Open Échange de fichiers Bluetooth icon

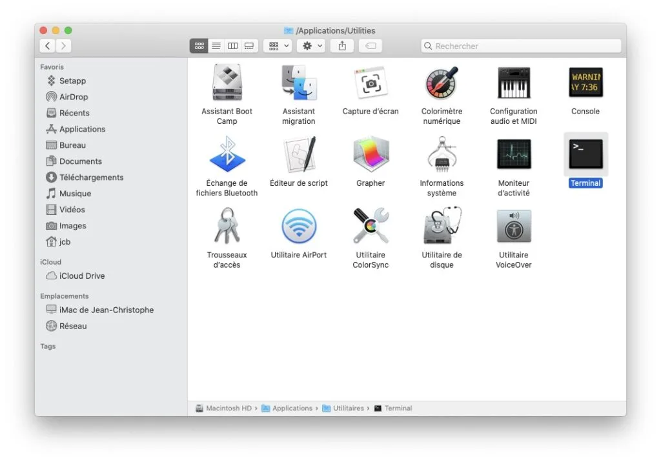click(227, 154)
